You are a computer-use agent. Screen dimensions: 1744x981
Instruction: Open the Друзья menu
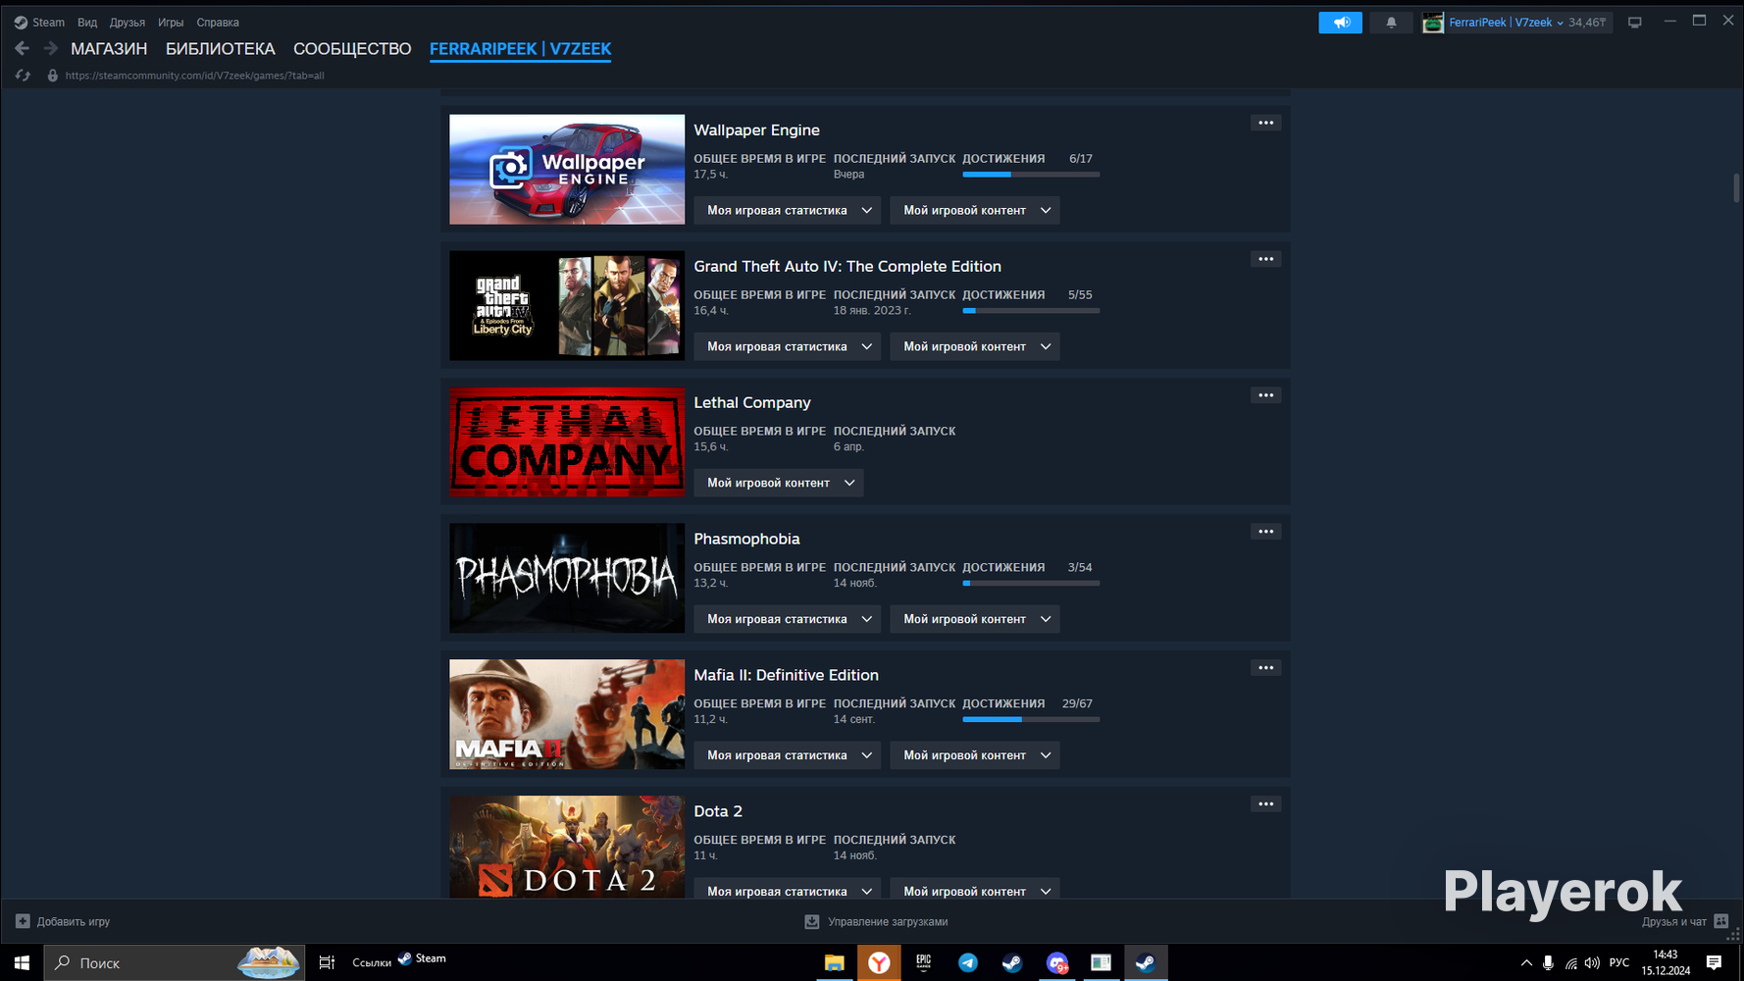pyautogui.click(x=128, y=23)
